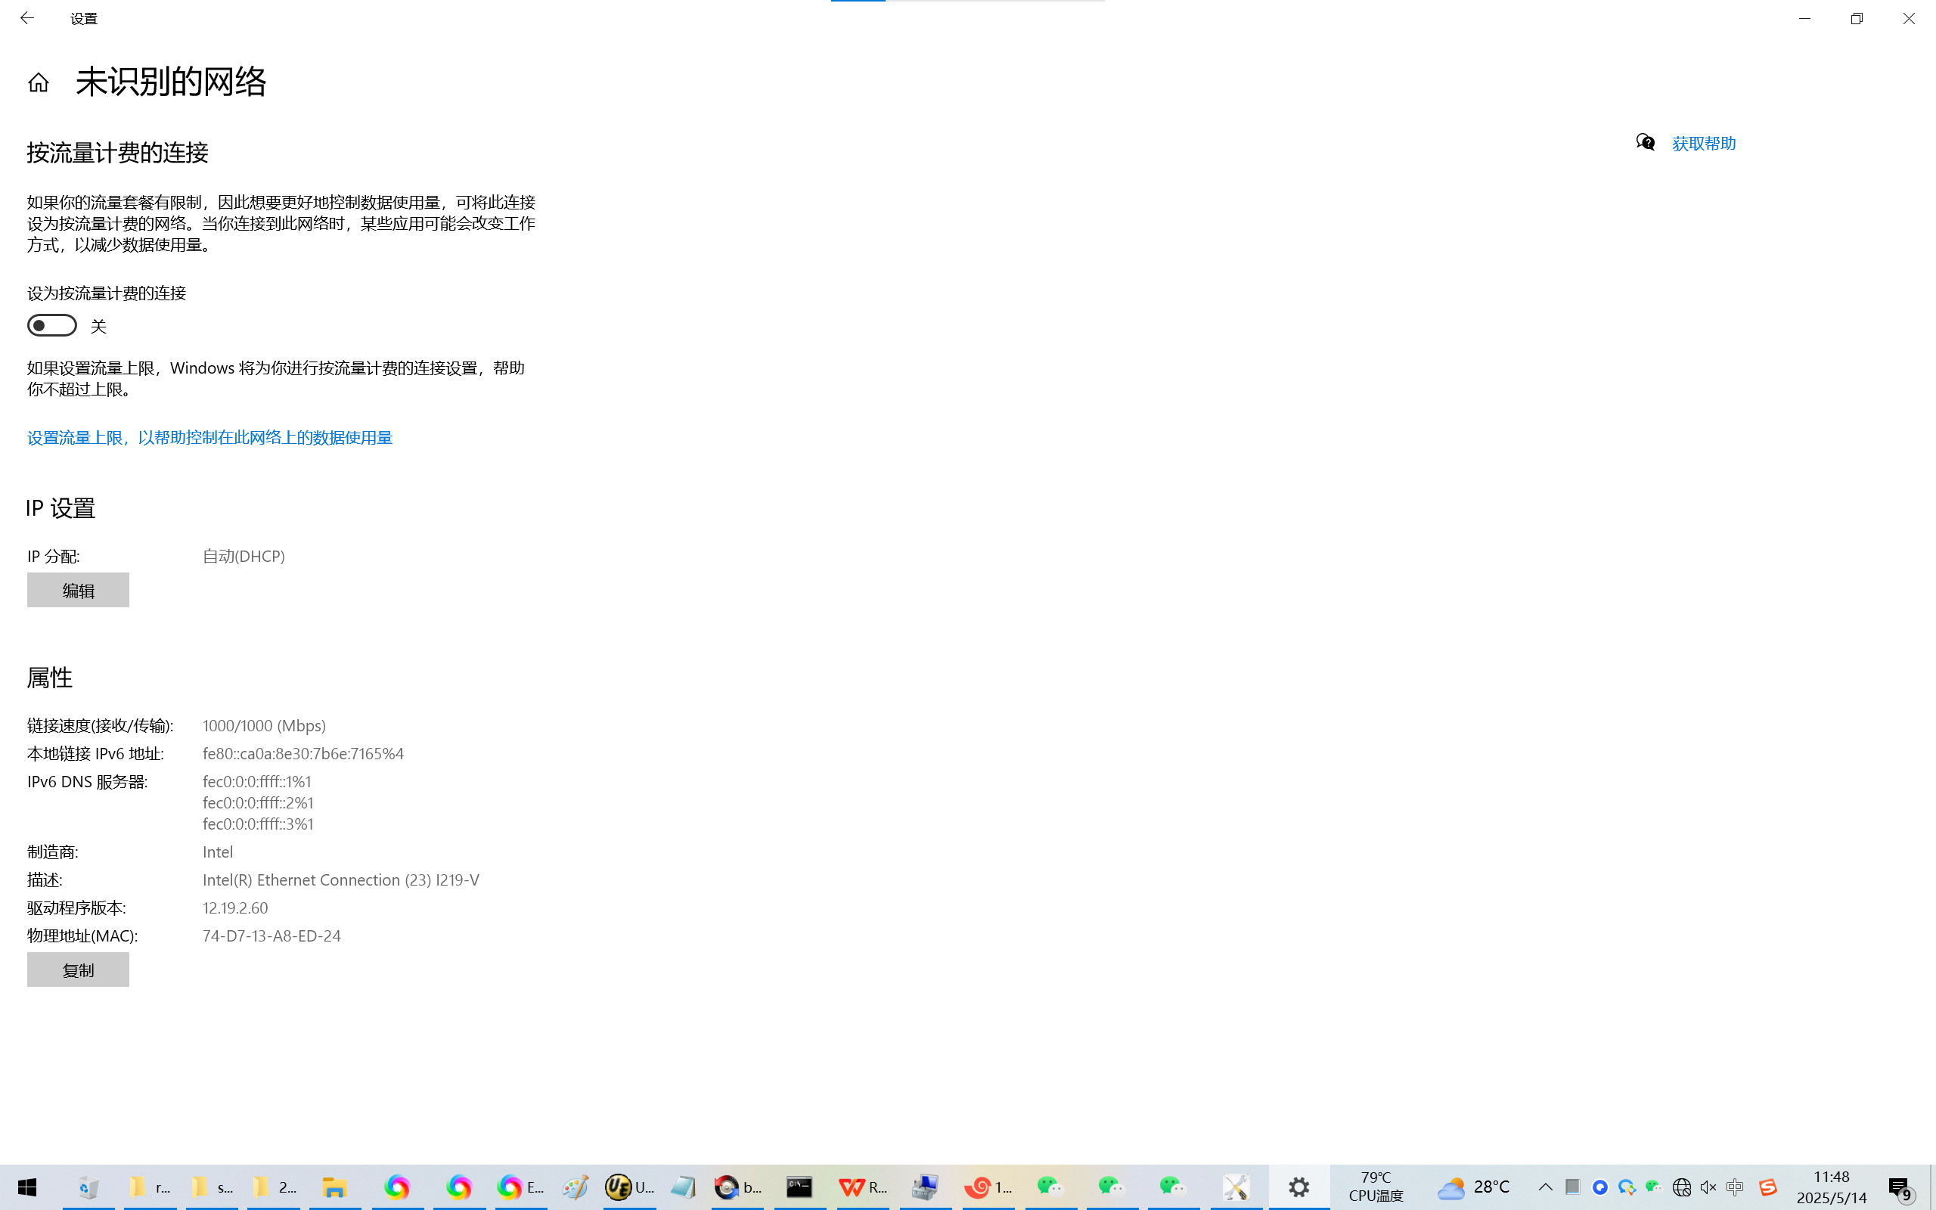
Task: Open File Explorer from the taskbar
Action: pyautogui.click(x=334, y=1187)
